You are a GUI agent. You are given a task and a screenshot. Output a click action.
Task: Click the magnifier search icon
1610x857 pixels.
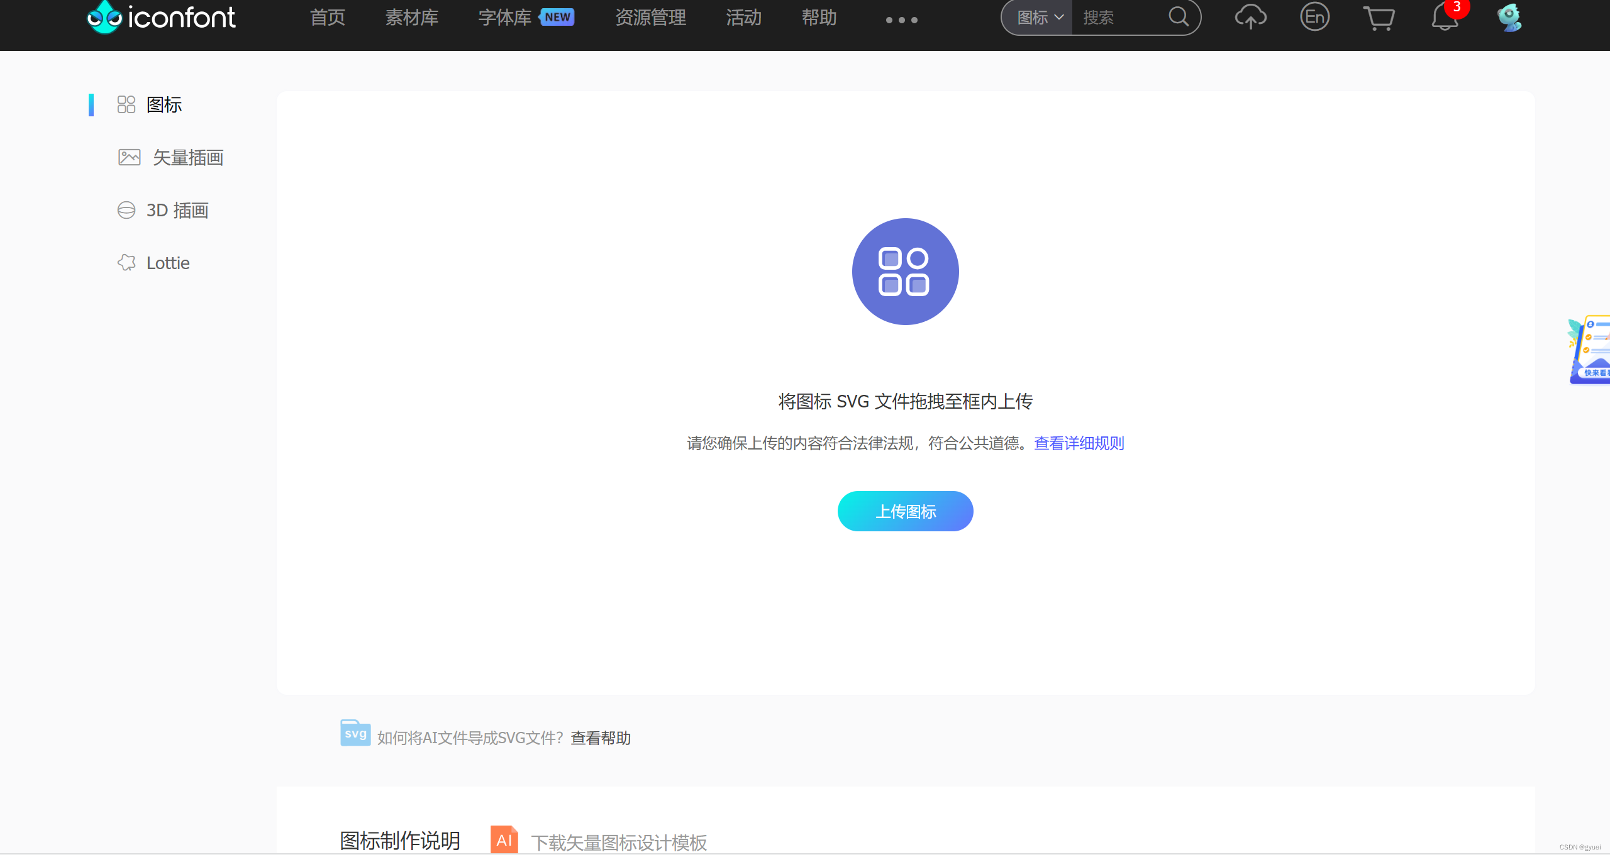tap(1179, 16)
